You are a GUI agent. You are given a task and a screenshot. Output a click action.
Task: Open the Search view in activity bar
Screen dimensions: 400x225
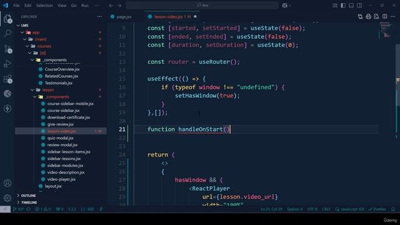7,33
